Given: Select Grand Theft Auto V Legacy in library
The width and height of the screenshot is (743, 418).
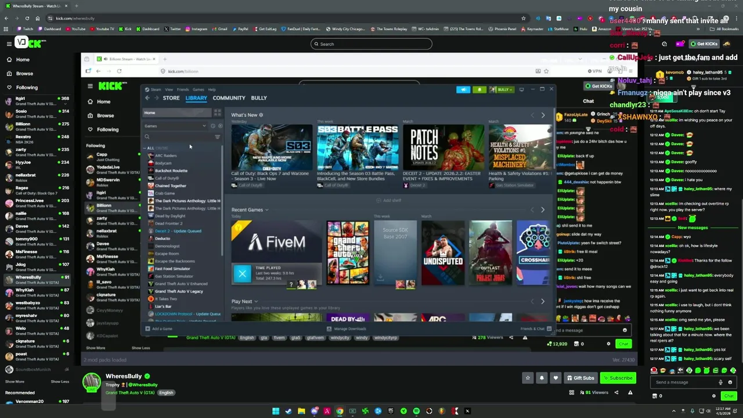Looking at the screenshot, I should [x=179, y=291].
